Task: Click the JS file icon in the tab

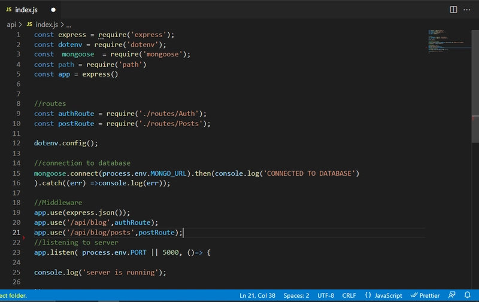Action: coord(9,10)
